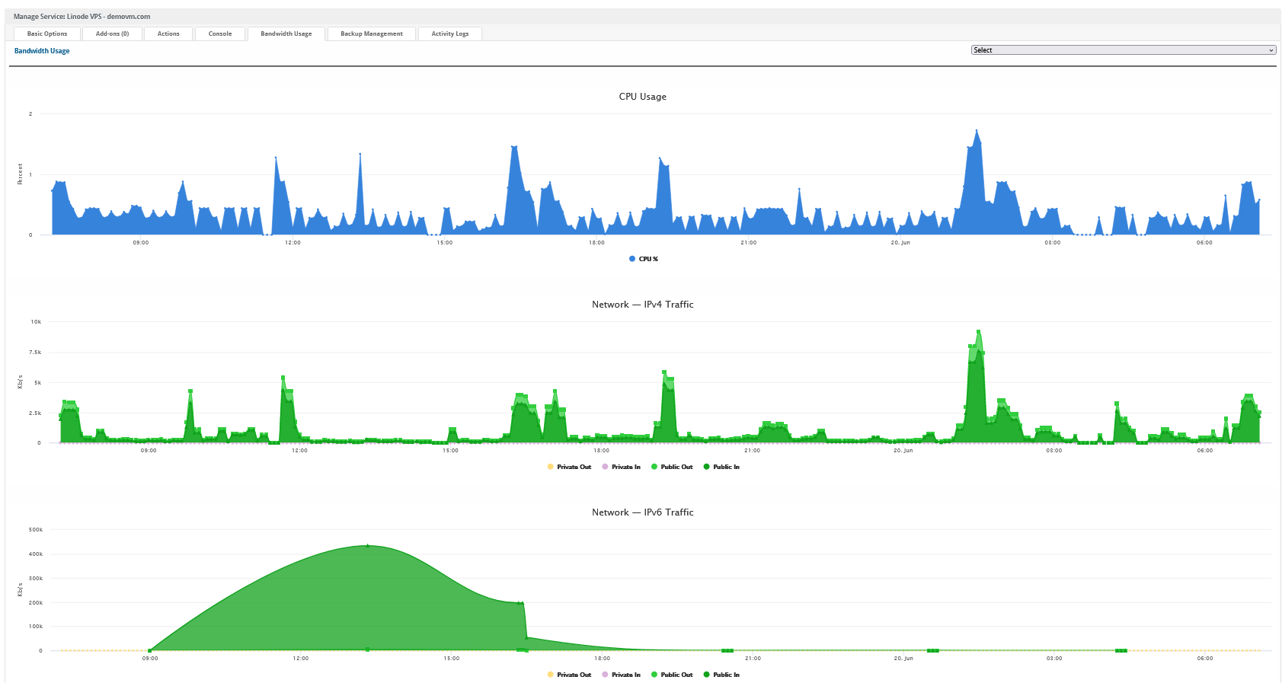Open the Basic Options tab
Image resolution: width=1282 pixels, height=683 pixels.
click(47, 34)
